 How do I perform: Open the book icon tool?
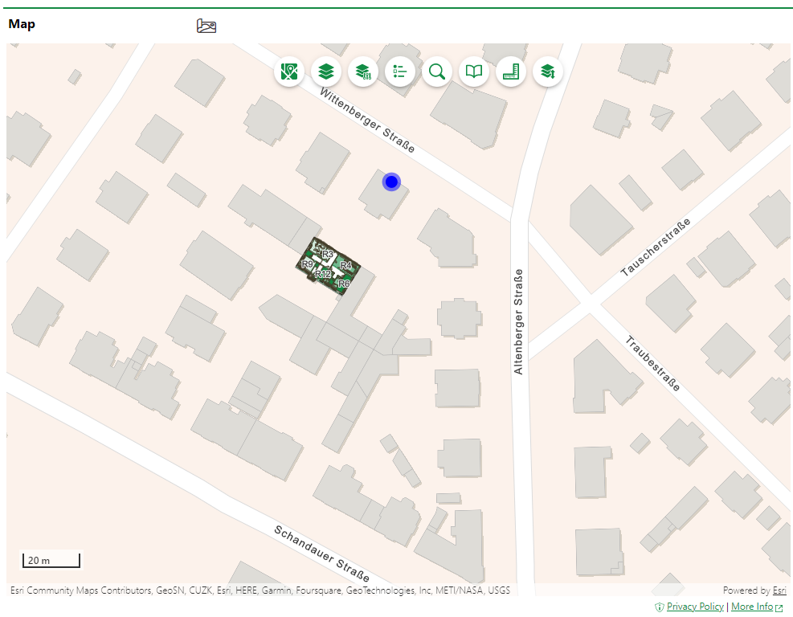474,72
